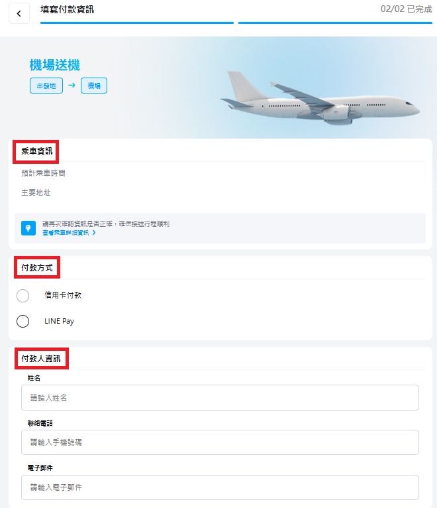Open 查看乘車詳細資訊 link
The width and height of the screenshot is (437, 508).
point(66,233)
